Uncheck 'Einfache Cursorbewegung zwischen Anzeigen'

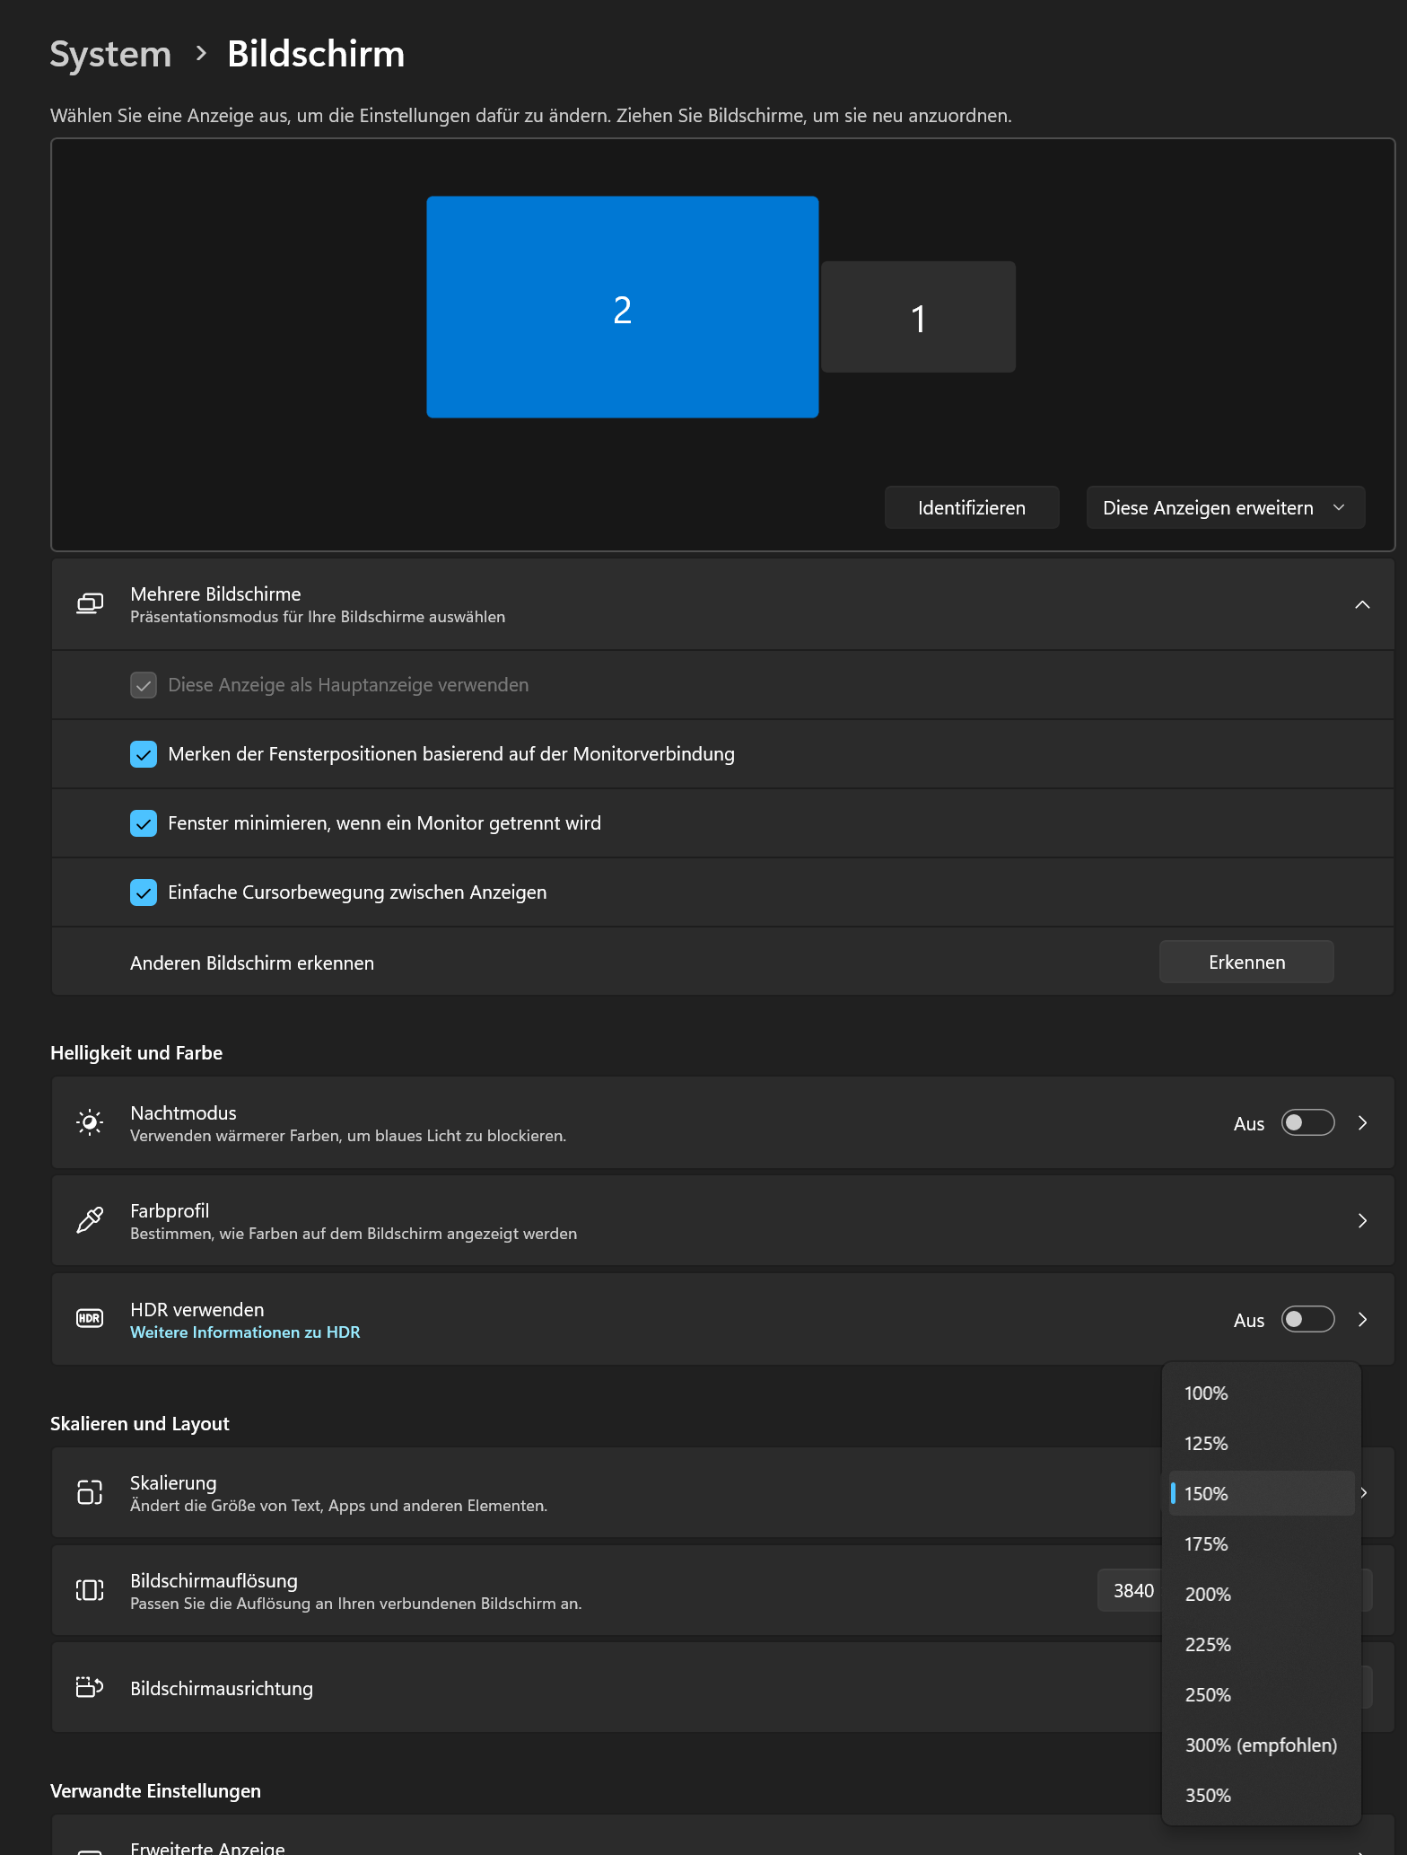[x=144, y=892]
